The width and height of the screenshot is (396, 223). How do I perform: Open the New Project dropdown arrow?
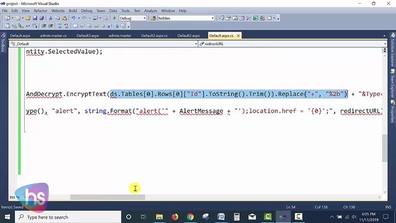[x=12, y=18]
